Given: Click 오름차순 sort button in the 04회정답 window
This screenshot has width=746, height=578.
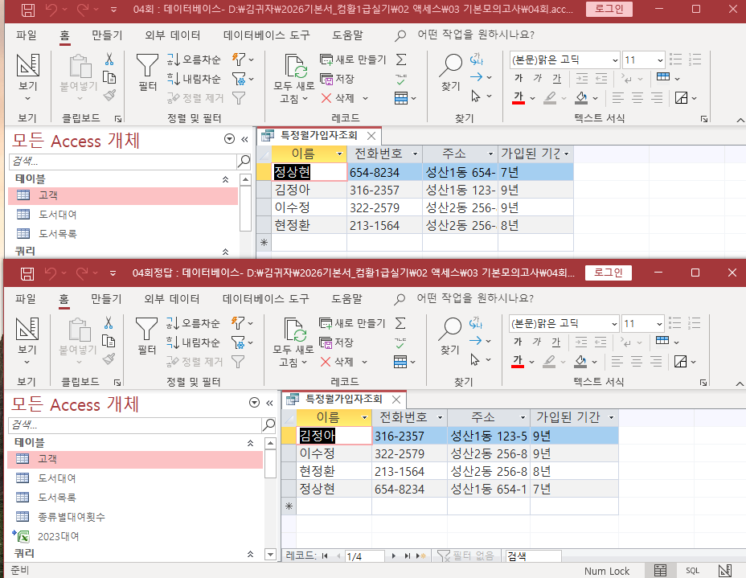Looking at the screenshot, I should [x=194, y=323].
